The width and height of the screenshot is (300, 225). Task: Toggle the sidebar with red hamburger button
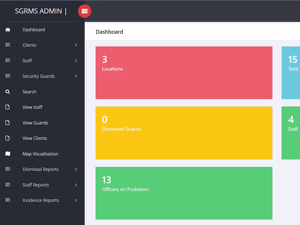[85, 11]
